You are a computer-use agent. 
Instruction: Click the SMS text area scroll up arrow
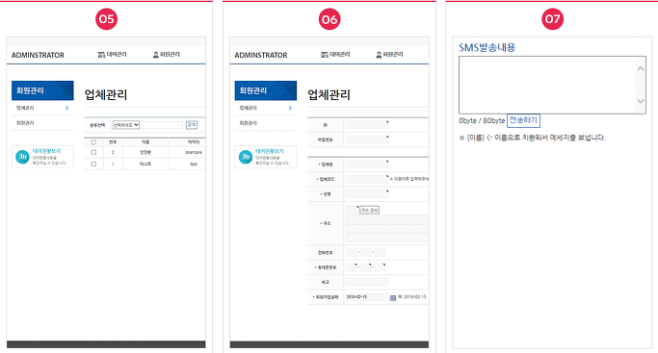click(x=641, y=68)
